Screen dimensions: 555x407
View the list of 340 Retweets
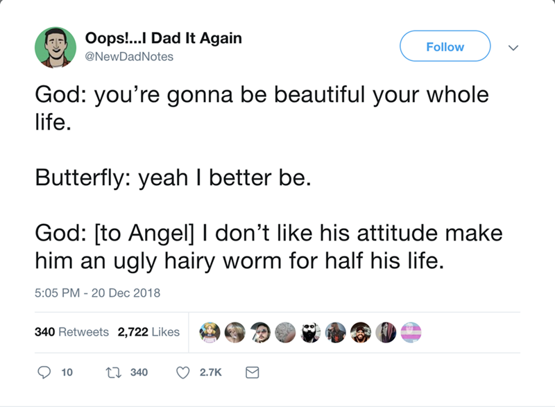(x=71, y=332)
